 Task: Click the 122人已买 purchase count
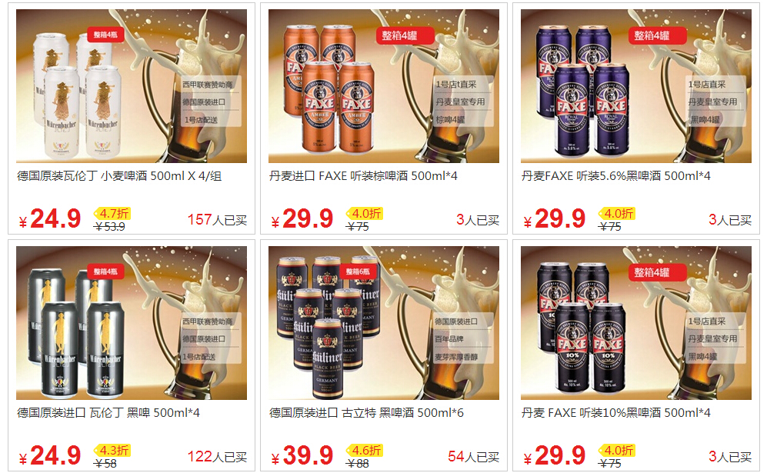[x=217, y=457]
